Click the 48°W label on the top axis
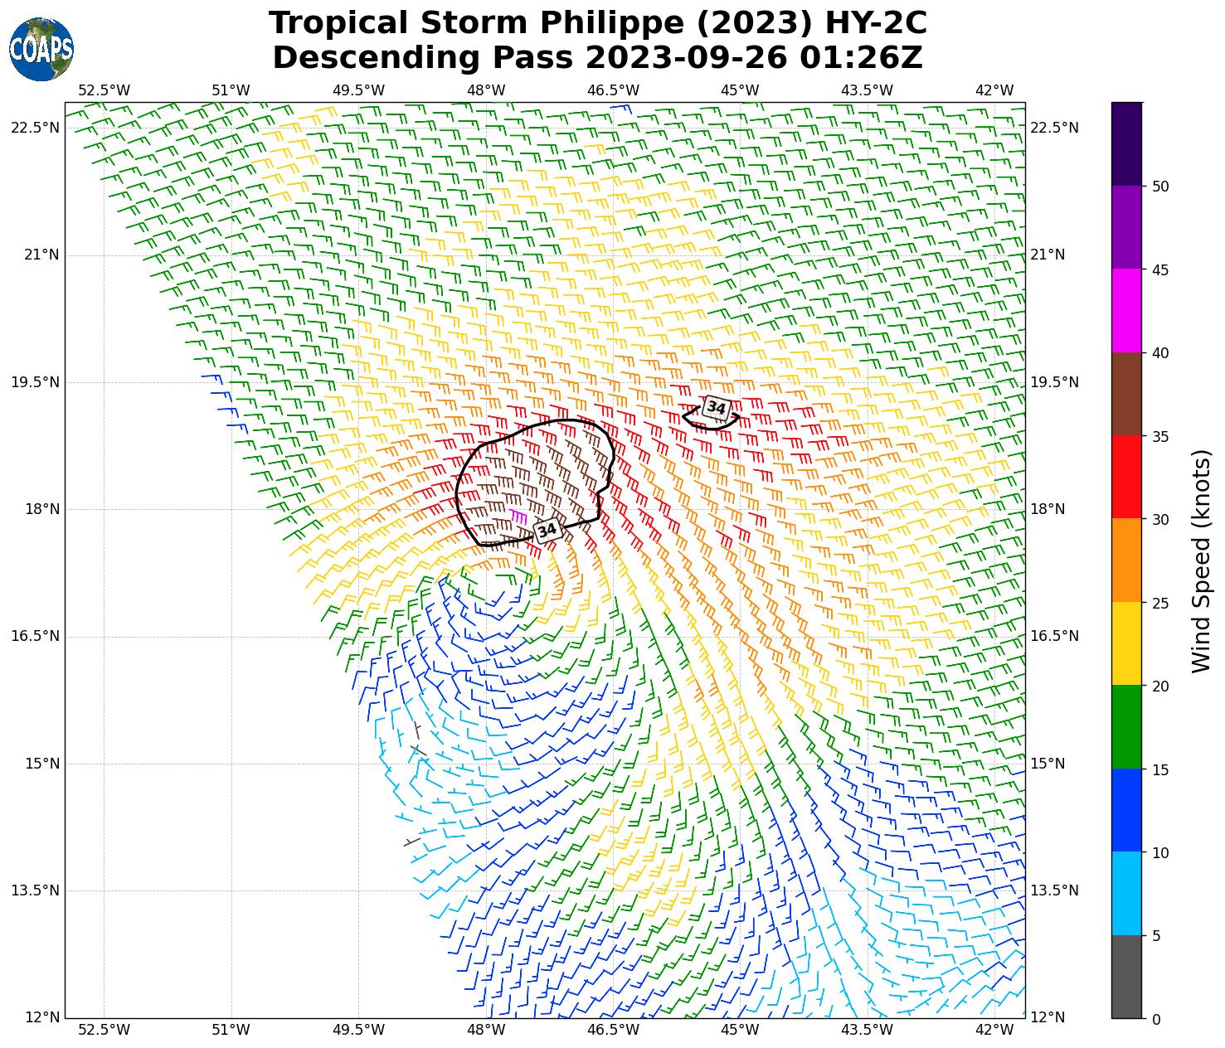 click(x=485, y=90)
